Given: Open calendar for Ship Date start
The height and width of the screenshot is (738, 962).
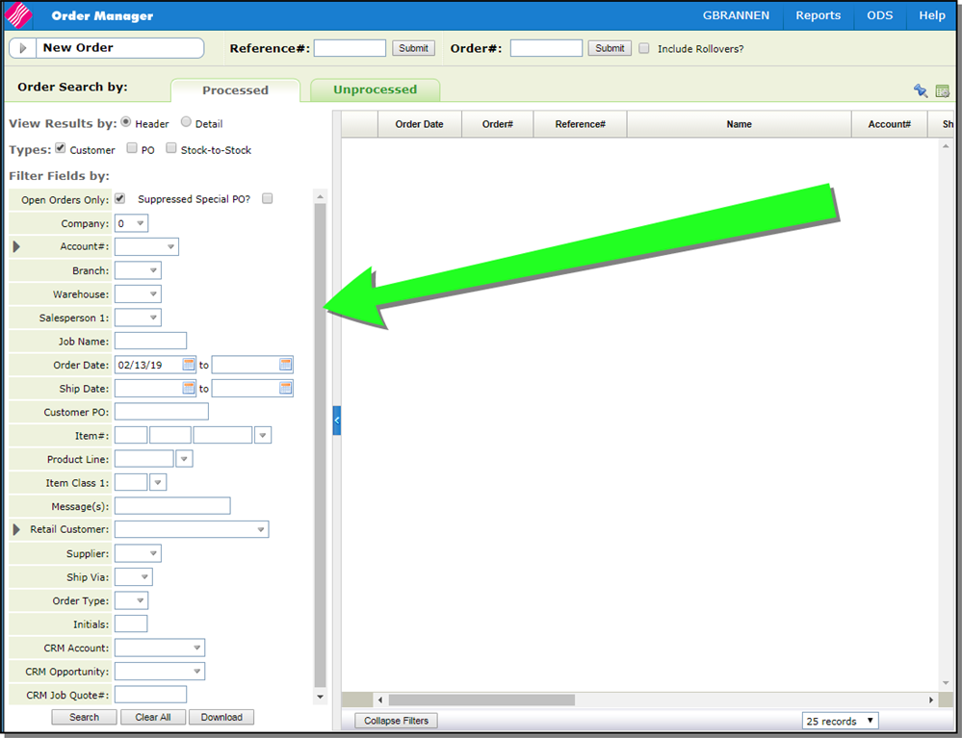Looking at the screenshot, I should pyautogui.click(x=189, y=388).
